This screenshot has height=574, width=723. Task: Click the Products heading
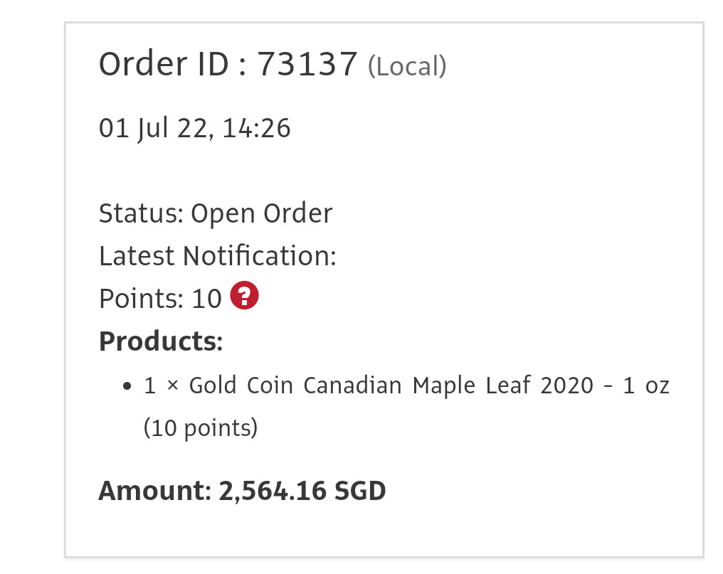coord(161,341)
